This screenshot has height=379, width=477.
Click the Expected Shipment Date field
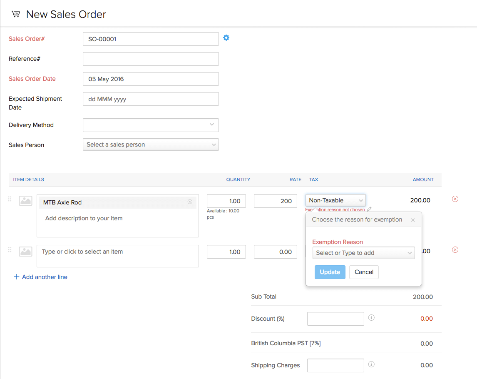[151, 99]
